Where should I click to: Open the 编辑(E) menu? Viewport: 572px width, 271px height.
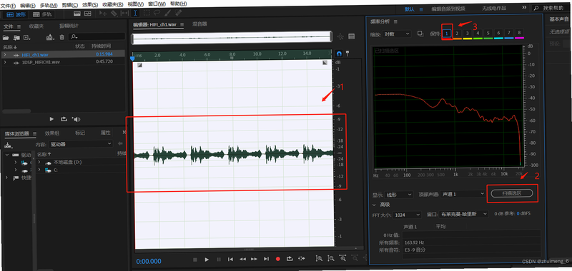(x=28, y=6)
